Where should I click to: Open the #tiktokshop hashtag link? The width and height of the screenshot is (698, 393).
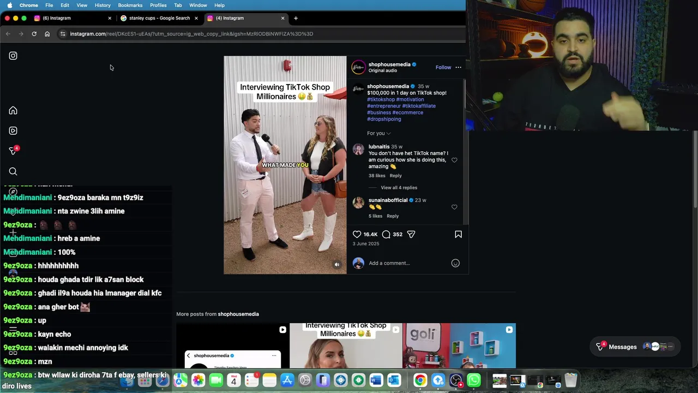point(381,99)
